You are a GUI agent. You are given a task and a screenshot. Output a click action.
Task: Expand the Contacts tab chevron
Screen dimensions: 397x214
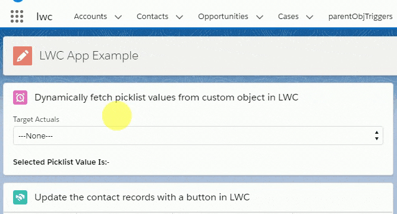click(x=179, y=17)
